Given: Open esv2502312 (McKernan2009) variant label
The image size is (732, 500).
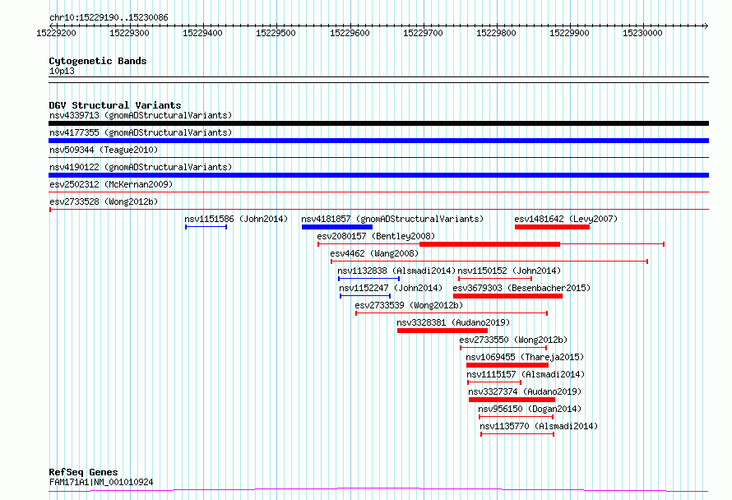Looking at the screenshot, I should [x=111, y=184].
